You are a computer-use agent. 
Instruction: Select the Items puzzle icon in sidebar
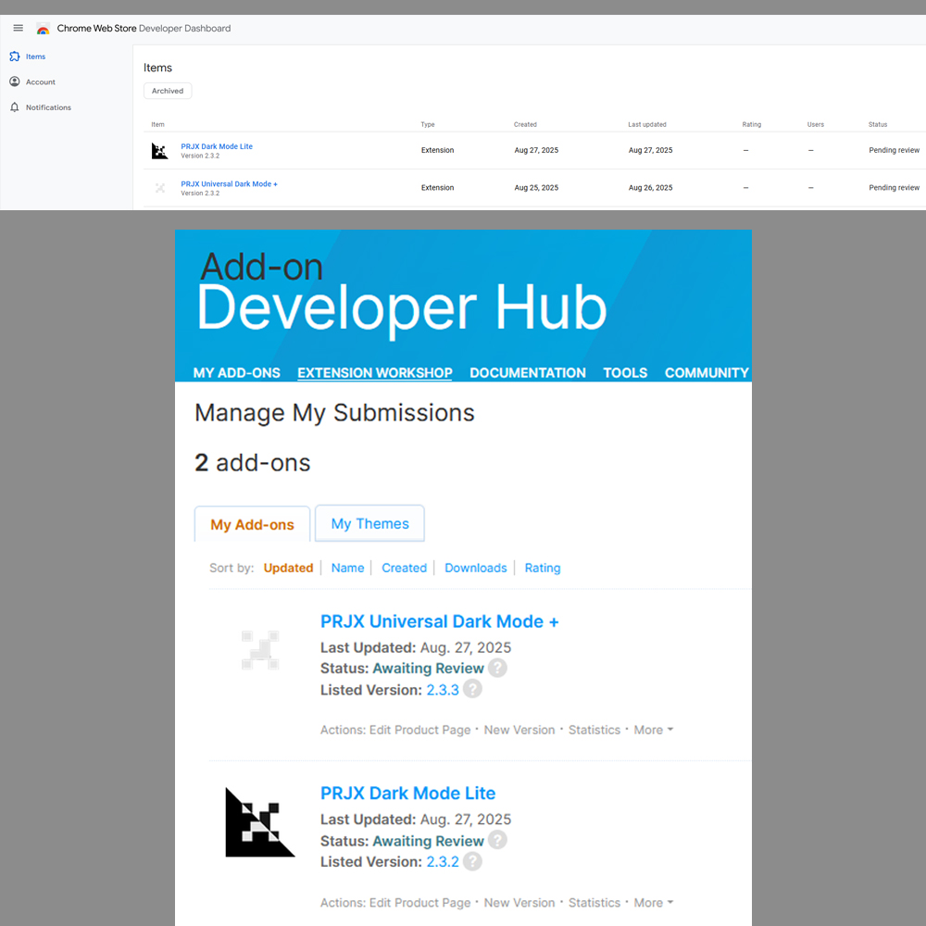[x=15, y=56]
